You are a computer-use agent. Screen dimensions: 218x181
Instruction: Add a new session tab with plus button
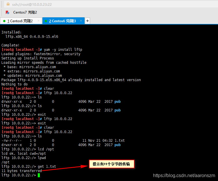tap(87, 21)
